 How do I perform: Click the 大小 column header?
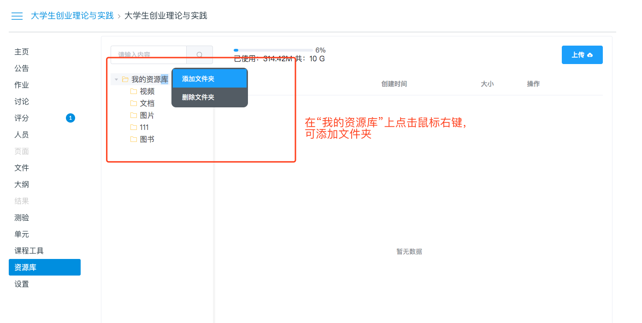click(487, 84)
